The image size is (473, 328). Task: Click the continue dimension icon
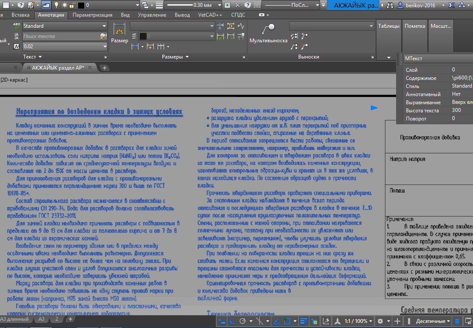pyautogui.click(x=161, y=47)
